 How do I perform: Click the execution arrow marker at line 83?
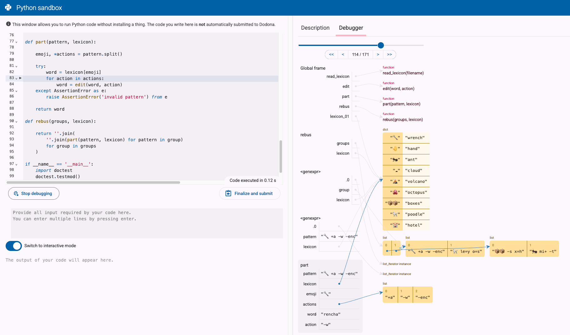point(20,78)
